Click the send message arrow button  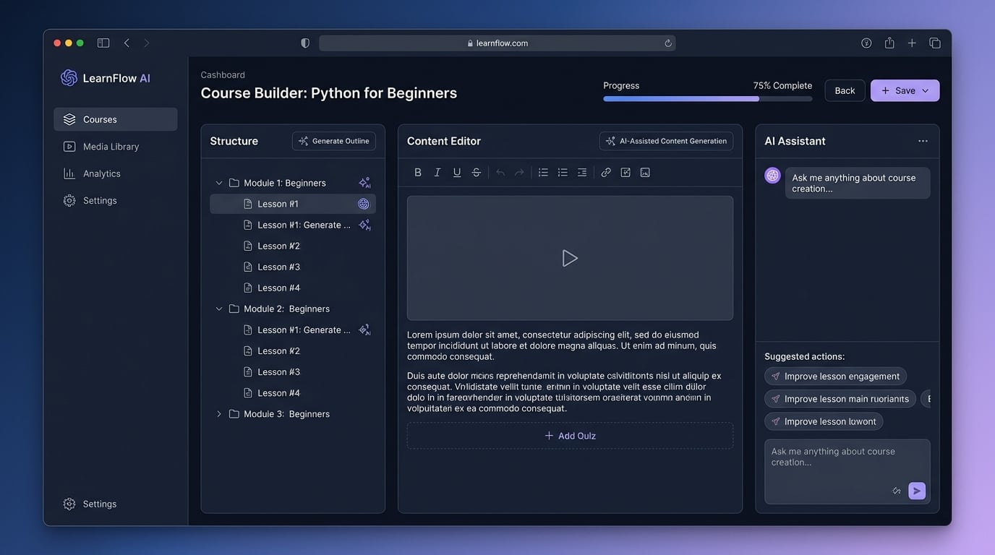click(x=917, y=491)
